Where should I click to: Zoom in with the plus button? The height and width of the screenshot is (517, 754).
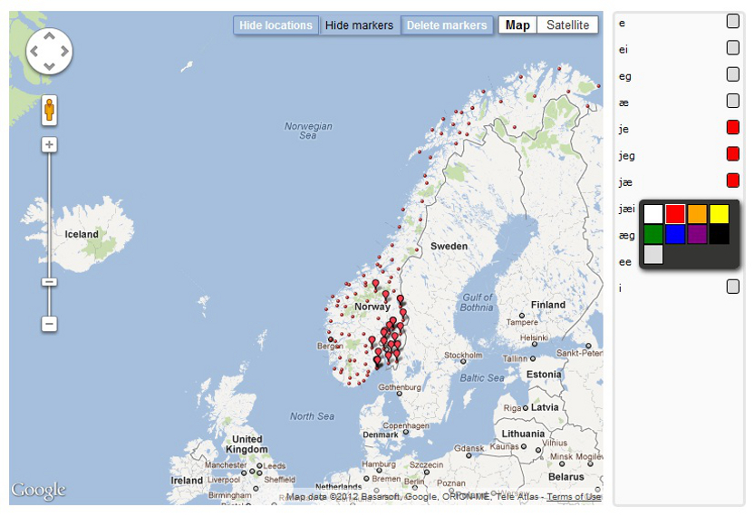tap(49, 145)
